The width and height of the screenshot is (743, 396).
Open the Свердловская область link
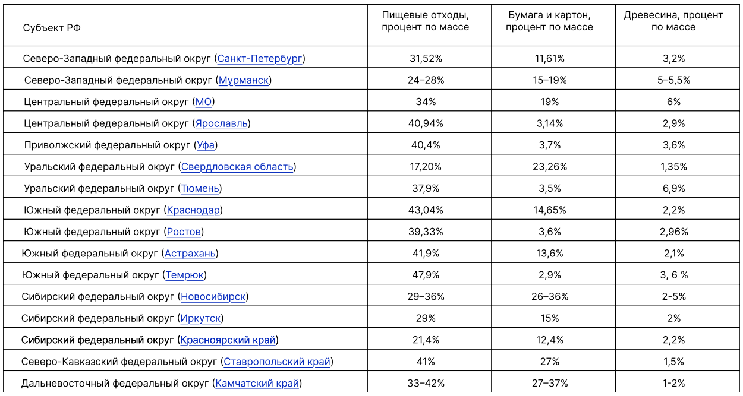[x=237, y=167]
